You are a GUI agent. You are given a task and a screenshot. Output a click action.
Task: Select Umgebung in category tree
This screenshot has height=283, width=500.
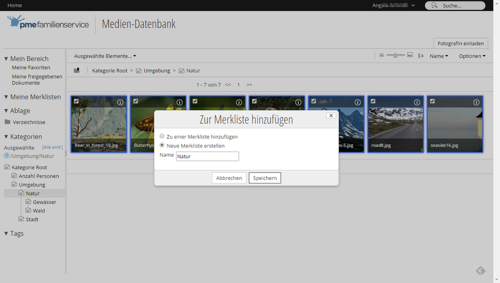point(32,185)
